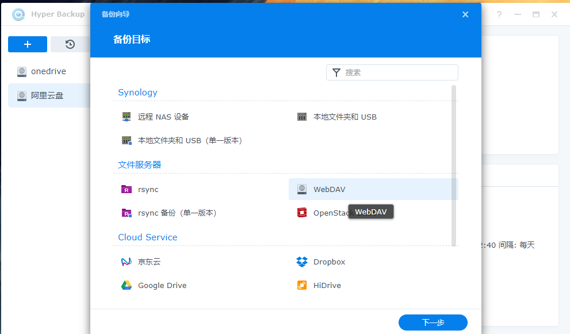Click the WebDAV drive icon
This screenshot has height=334, width=570.
pyautogui.click(x=302, y=189)
